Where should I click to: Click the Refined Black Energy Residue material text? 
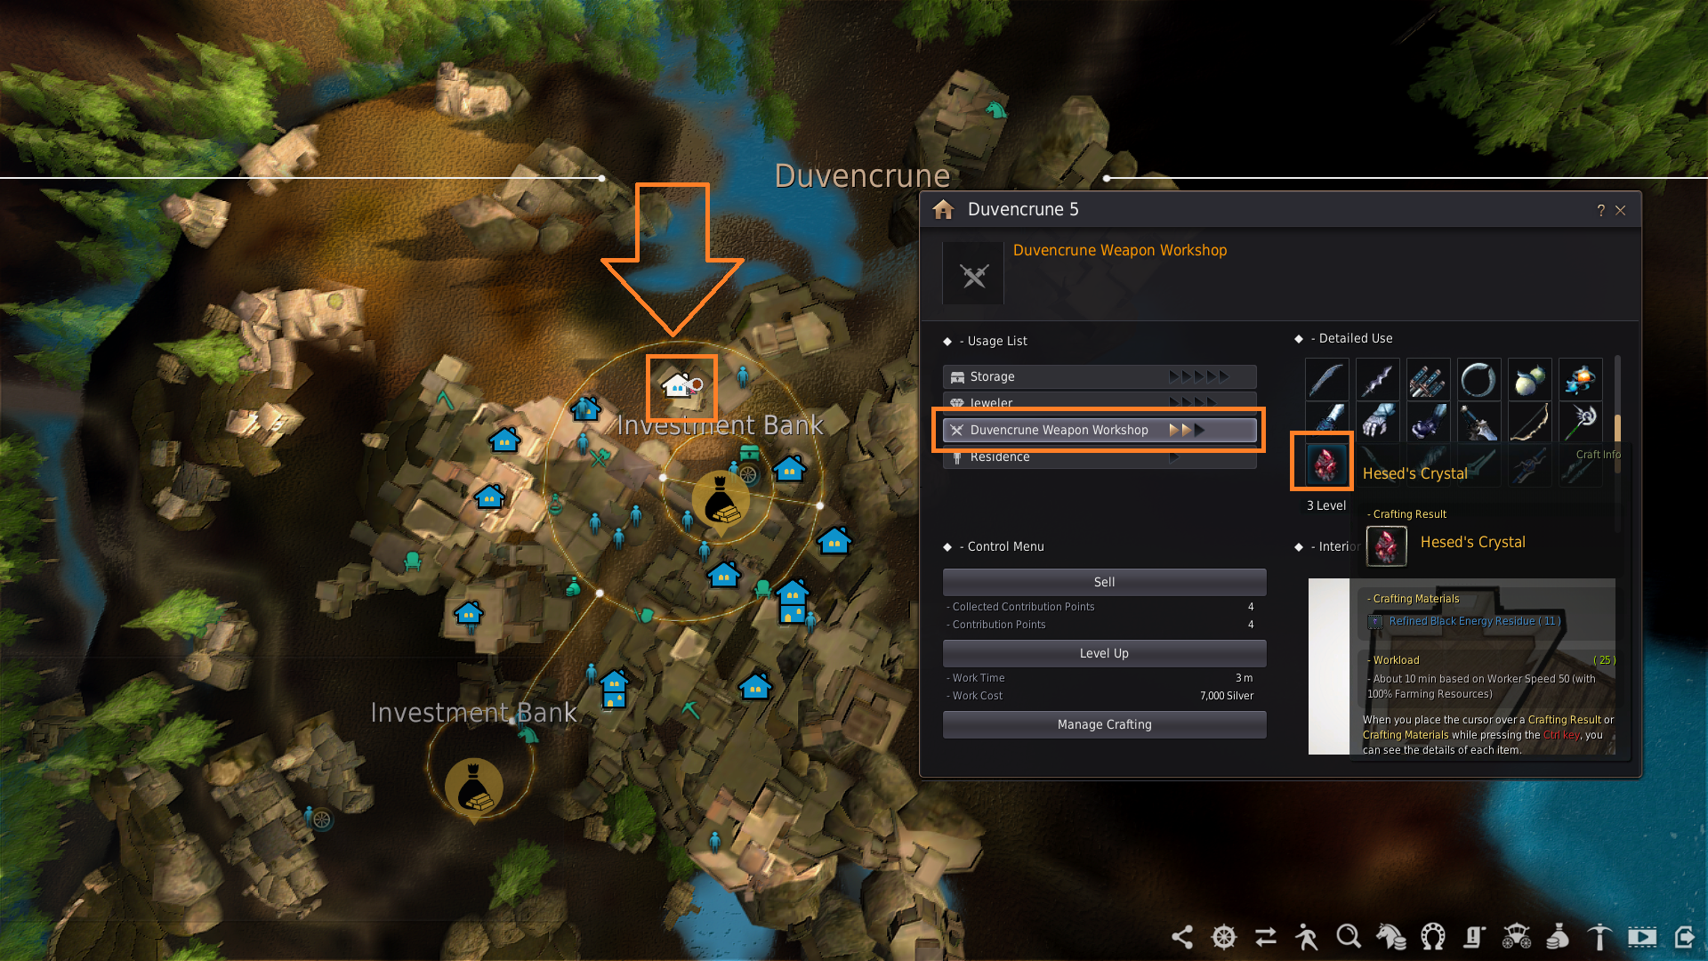point(1474,621)
